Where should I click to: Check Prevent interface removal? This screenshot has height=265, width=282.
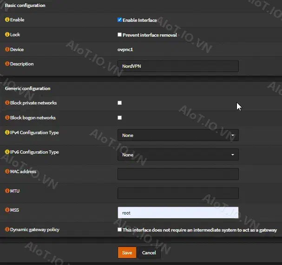coord(119,34)
